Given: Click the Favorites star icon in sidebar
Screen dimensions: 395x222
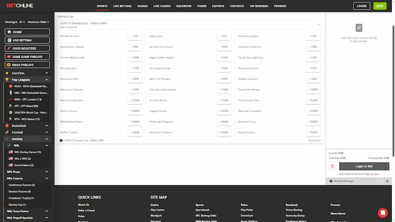Looking at the screenshot, I should tap(7, 73).
